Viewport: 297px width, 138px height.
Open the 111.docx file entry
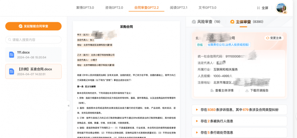coord(33,55)
